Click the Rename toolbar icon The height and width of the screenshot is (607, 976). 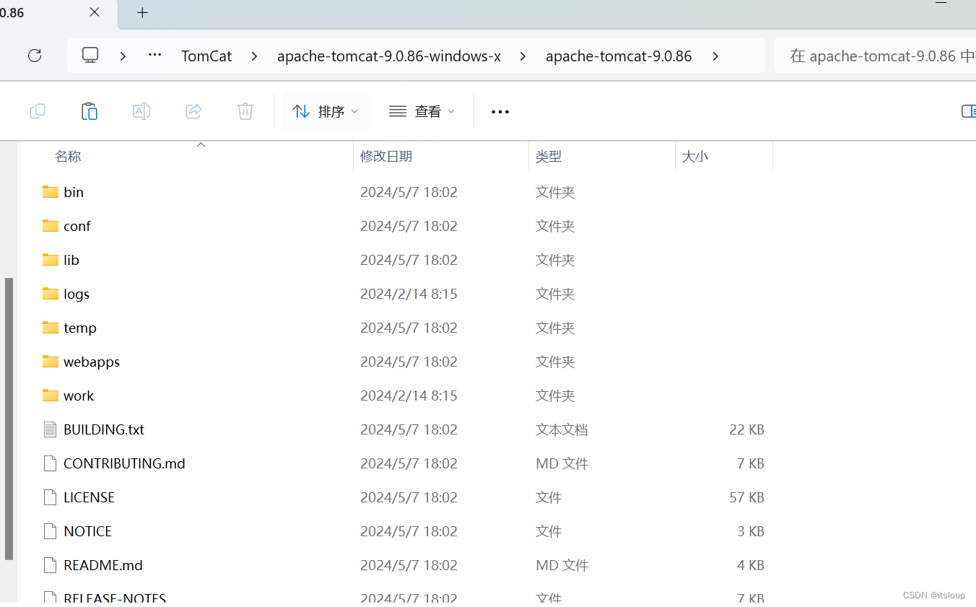click(141, 111)
